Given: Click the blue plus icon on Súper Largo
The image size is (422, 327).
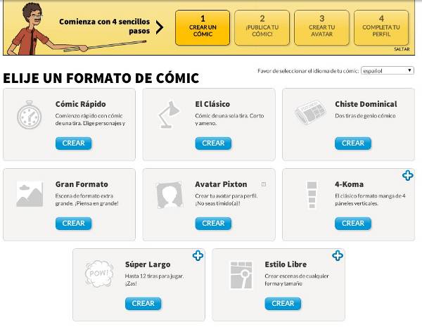Looking at the screenshot, I should pyautogui.click(x=198, y=256).
